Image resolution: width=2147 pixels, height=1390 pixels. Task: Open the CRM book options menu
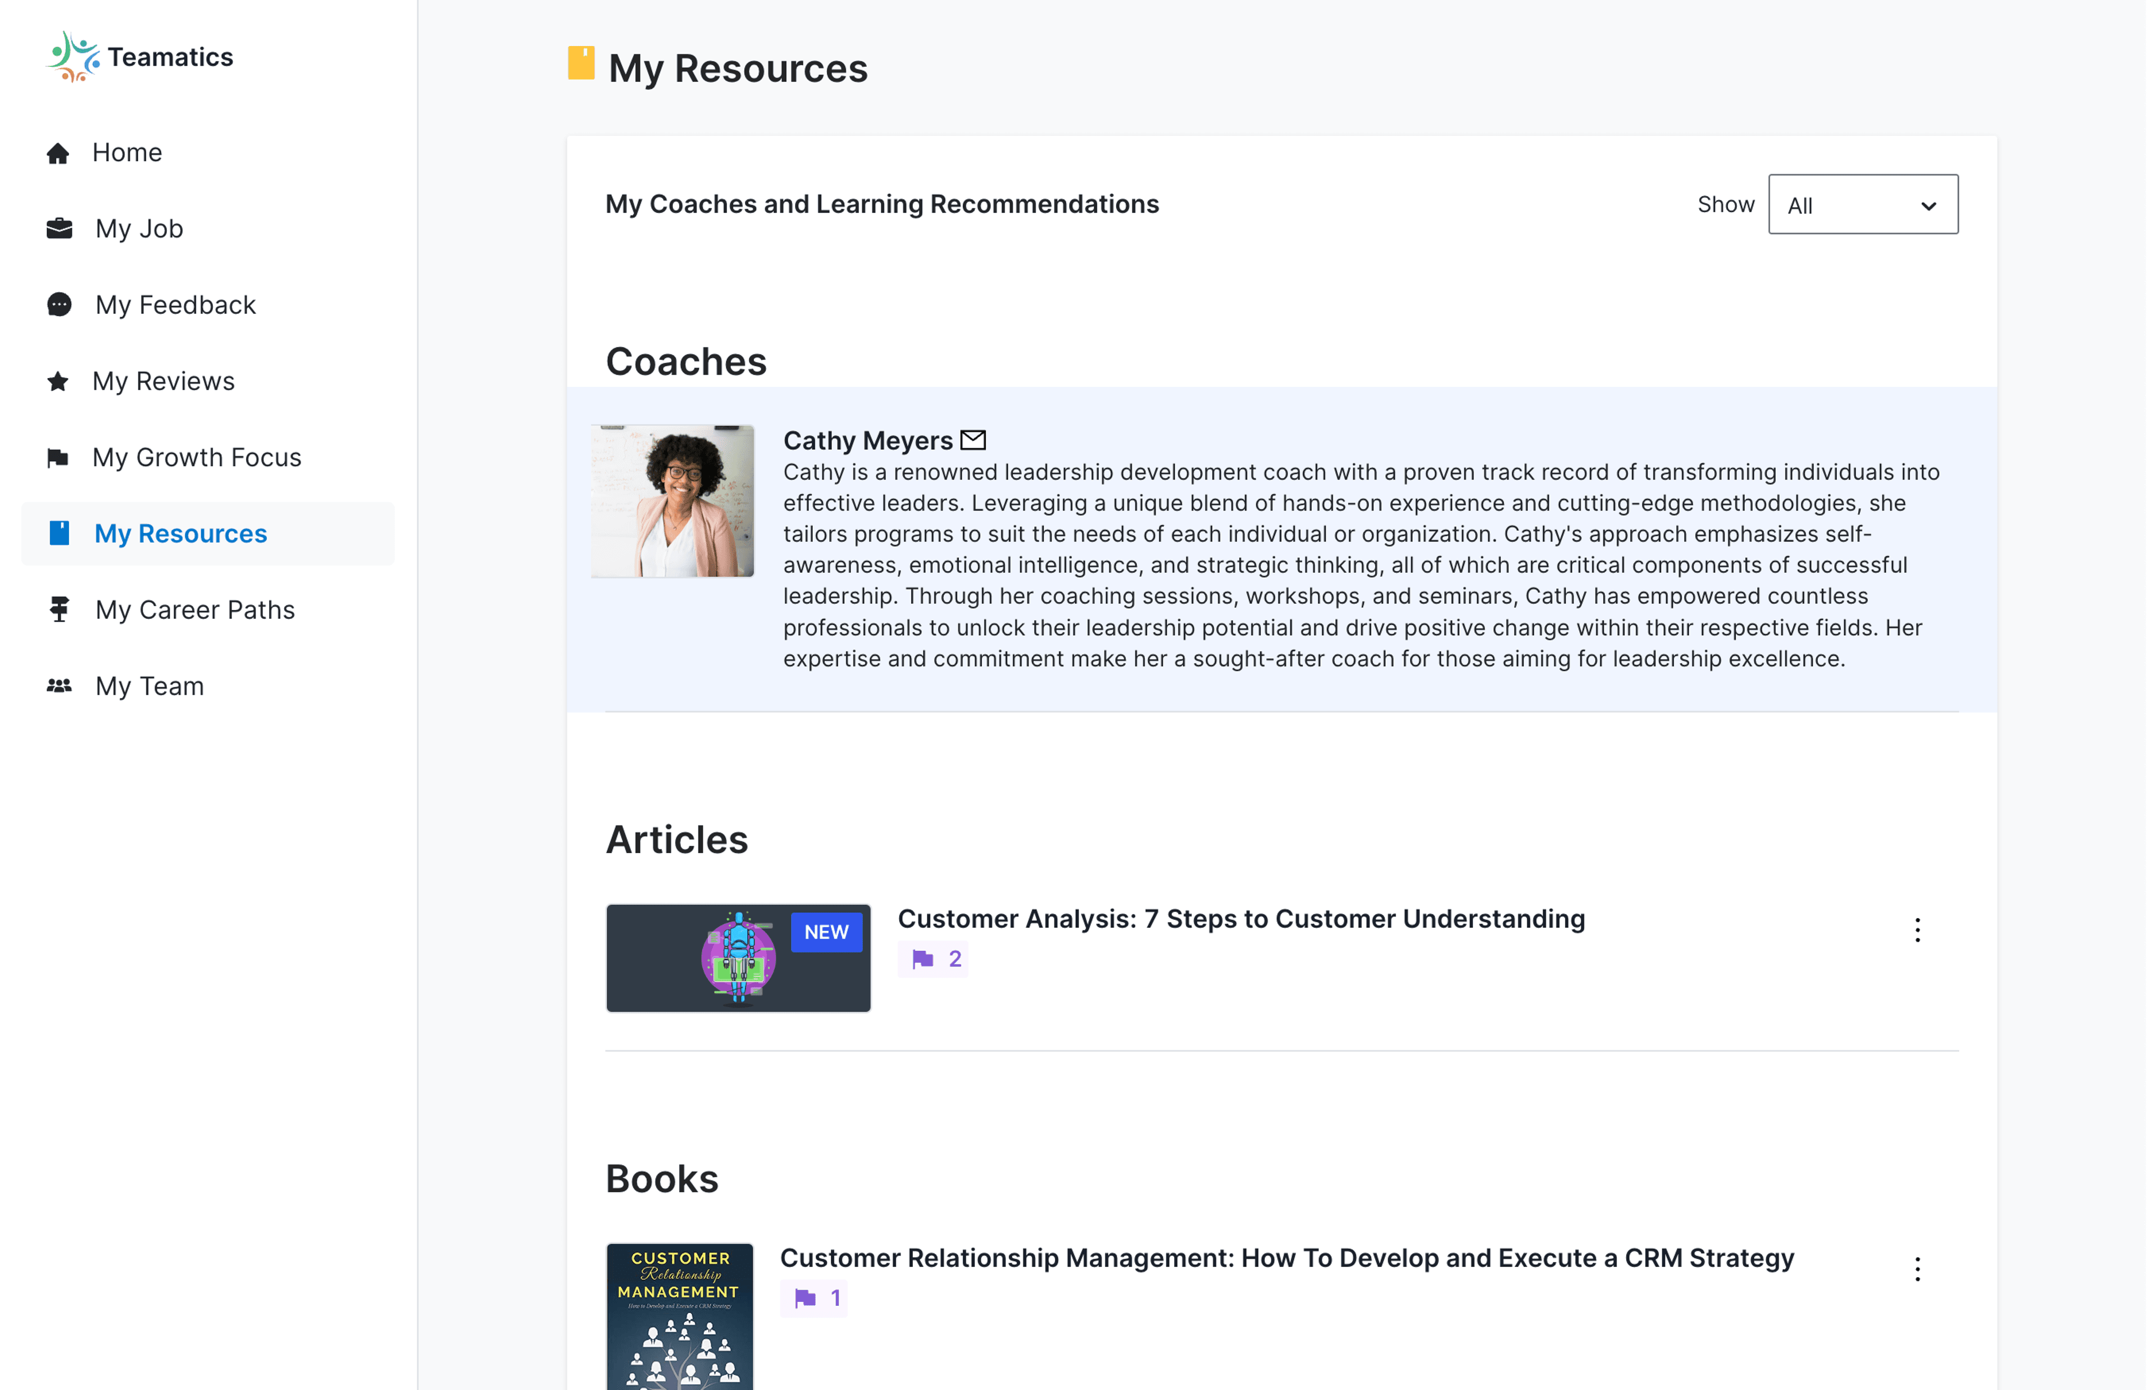(x=1917, y=1269)
